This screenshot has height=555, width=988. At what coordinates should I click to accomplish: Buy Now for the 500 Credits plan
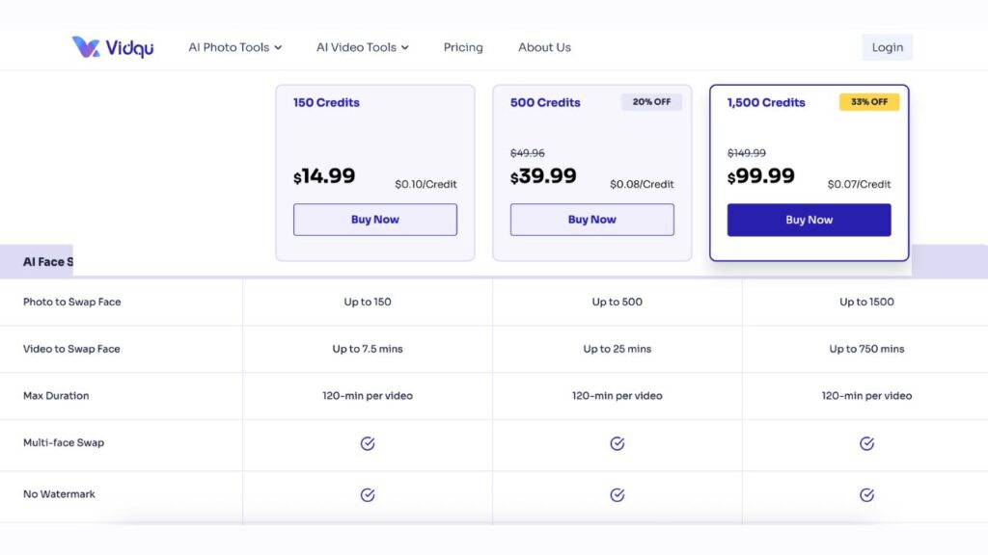(x=591, y=219)
